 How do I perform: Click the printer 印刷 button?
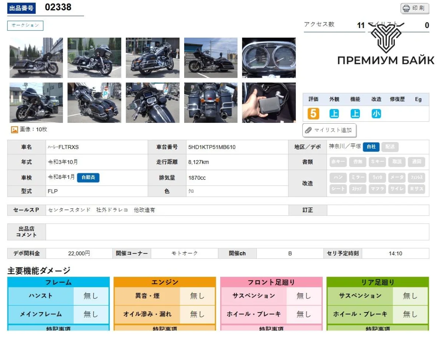[415, 8]
